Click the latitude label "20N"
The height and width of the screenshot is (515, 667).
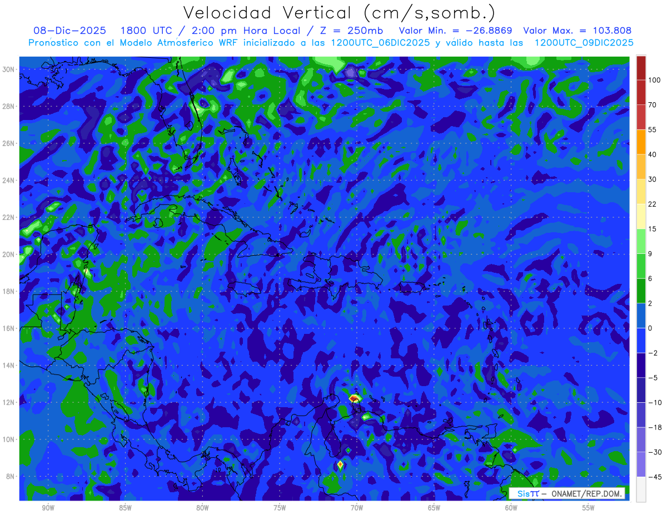point(9,254)
